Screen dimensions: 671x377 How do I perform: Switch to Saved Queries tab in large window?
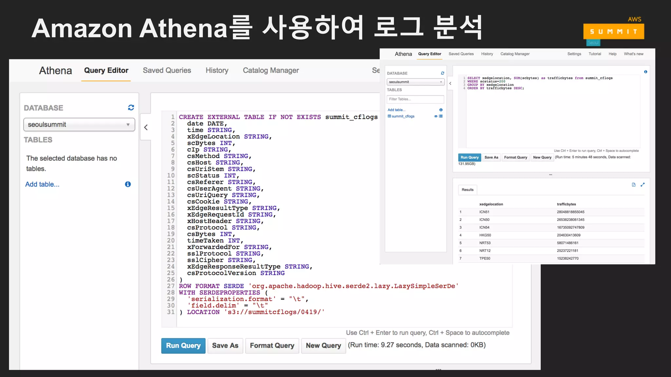(x=167, y=70)
